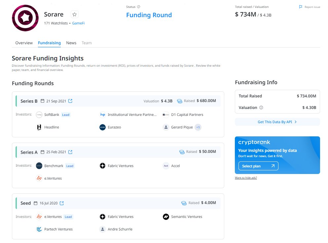Click the Seed round title

click(25, 203)
